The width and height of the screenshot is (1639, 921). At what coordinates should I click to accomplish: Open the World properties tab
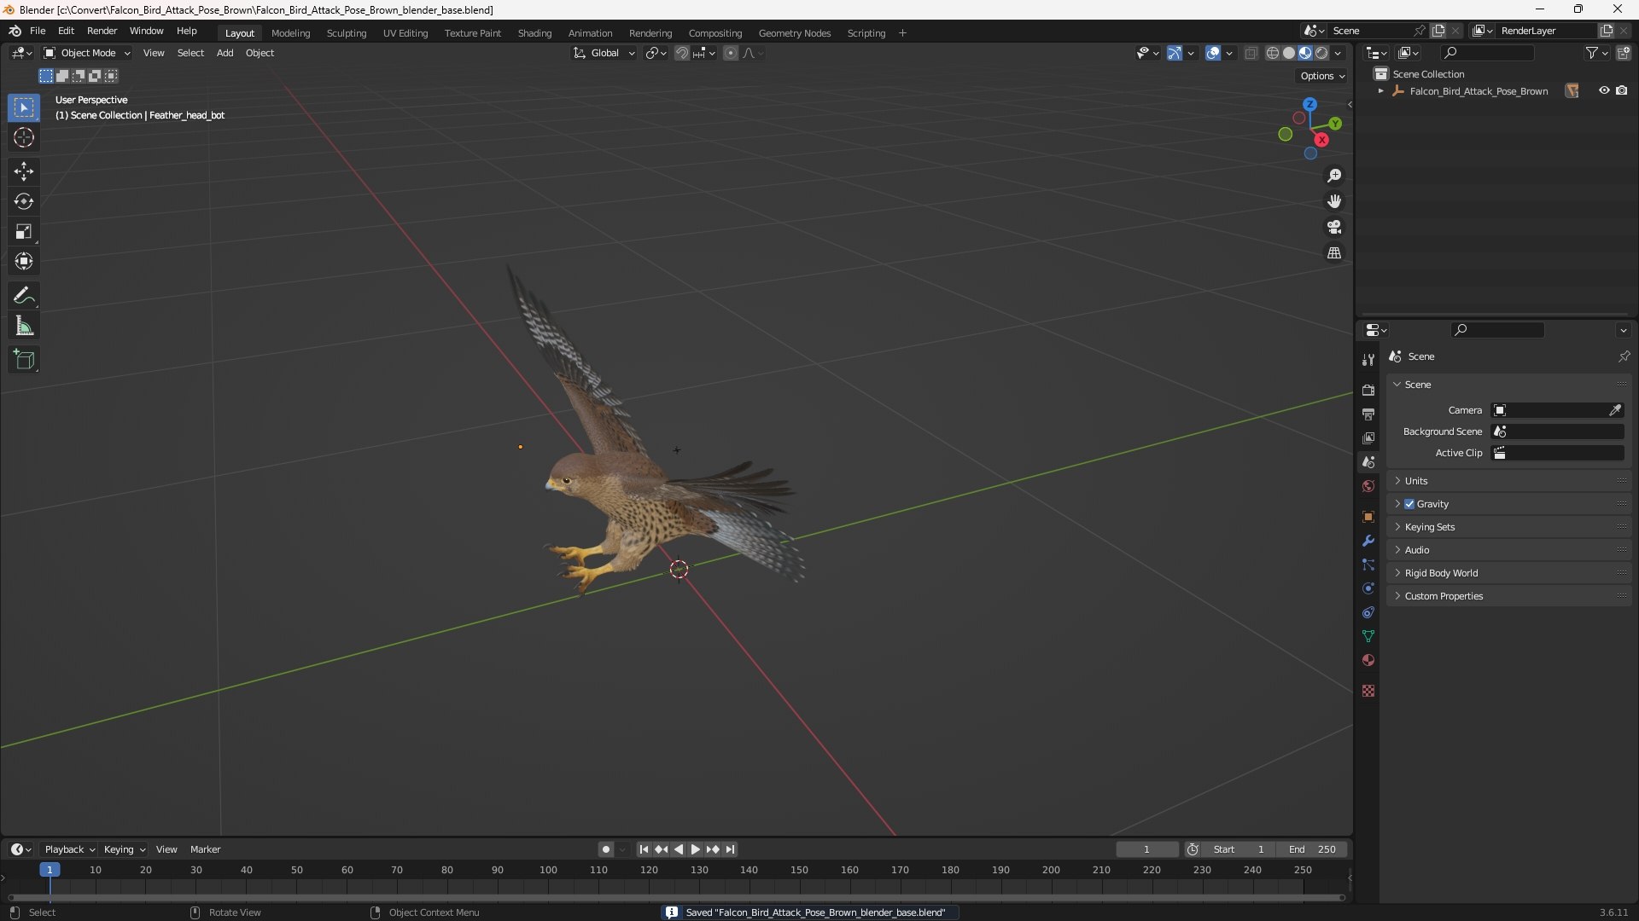coord(1368,486)
